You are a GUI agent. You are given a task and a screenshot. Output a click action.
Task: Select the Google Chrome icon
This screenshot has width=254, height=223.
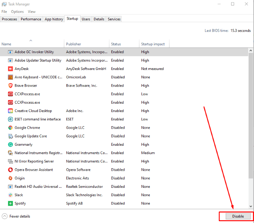(x=11, y=128)
